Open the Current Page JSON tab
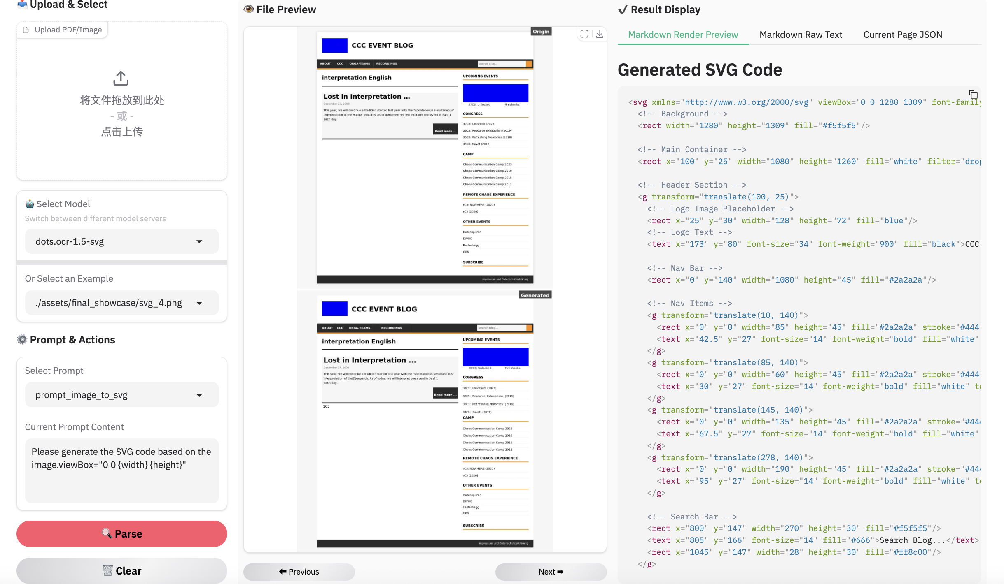This screenshot has height=584, width=1004. [x=902, y=35]
